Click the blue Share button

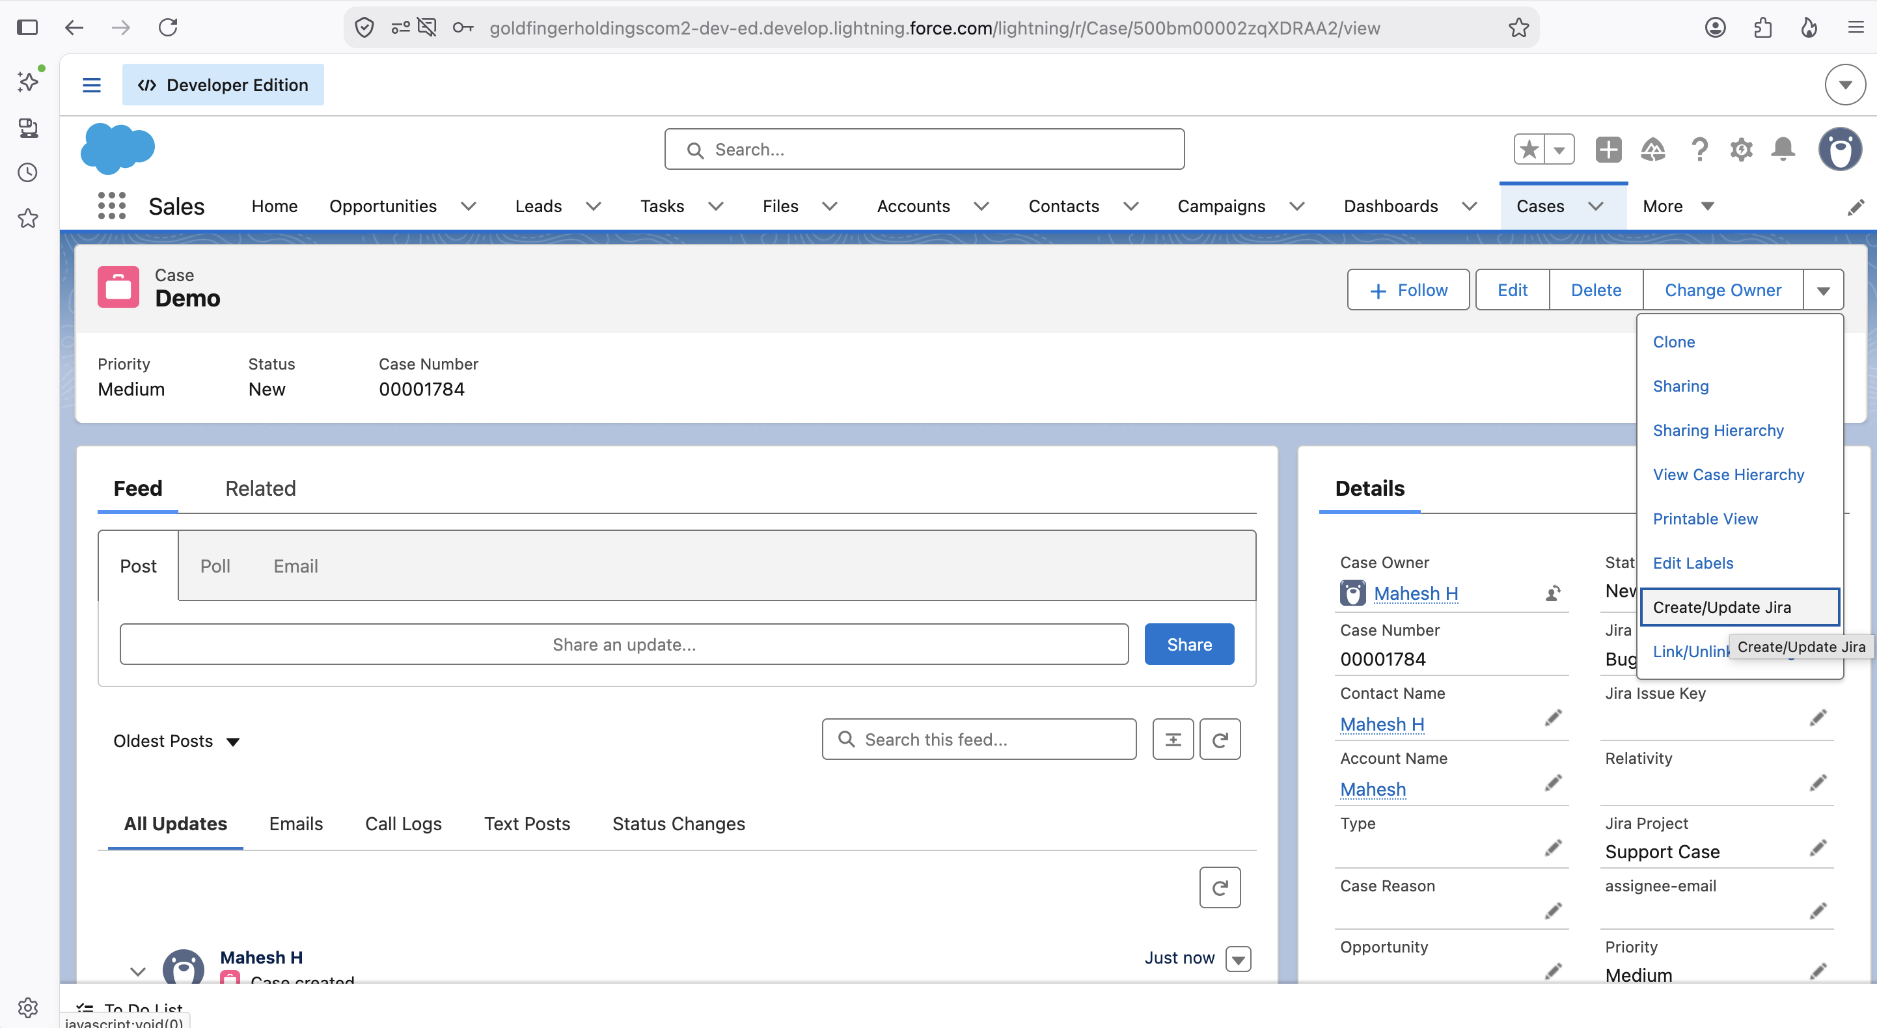click(1189, 644)
